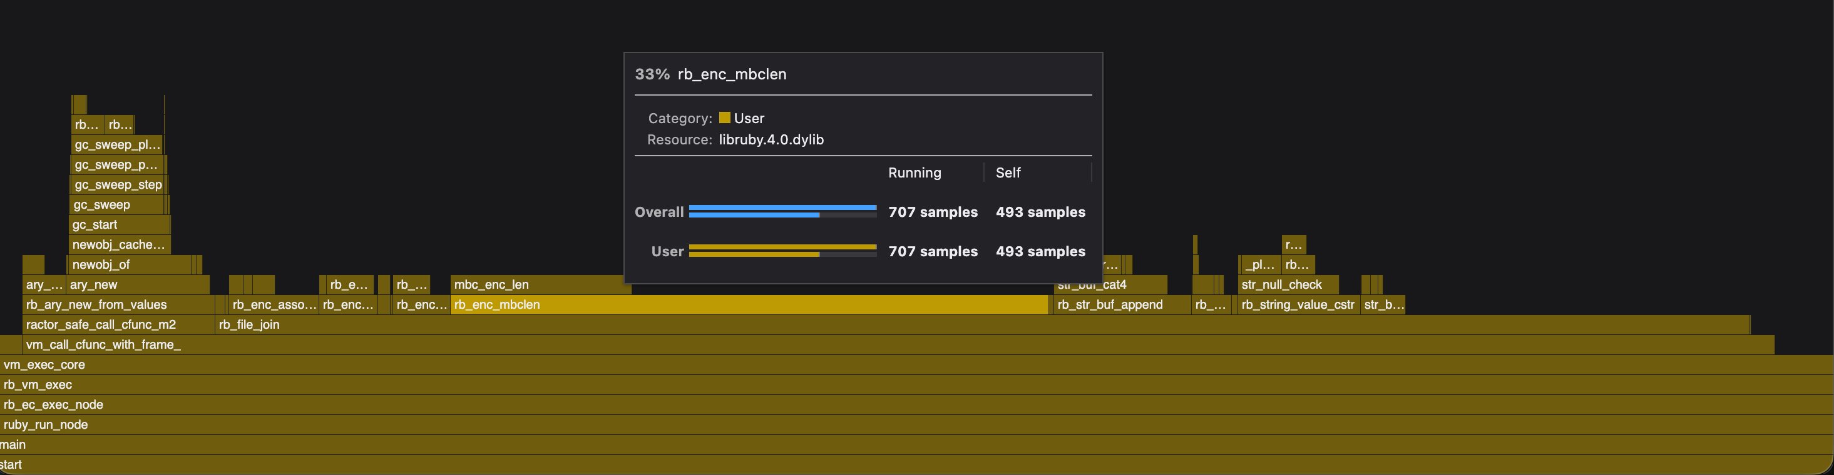Click the Self column header in tooltip

[x=1008, y=172]
